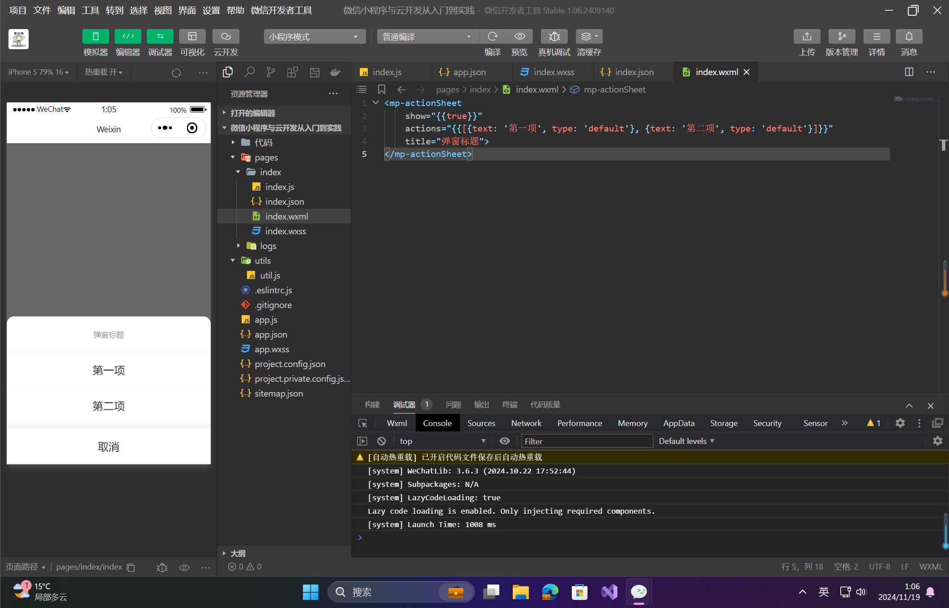Toggle the console live expression eye icon
The image size is (949, 608).
click(x=504, y=441)
